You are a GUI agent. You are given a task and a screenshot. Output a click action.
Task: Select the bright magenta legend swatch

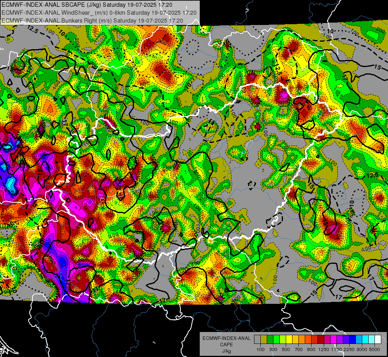[334, 340]
